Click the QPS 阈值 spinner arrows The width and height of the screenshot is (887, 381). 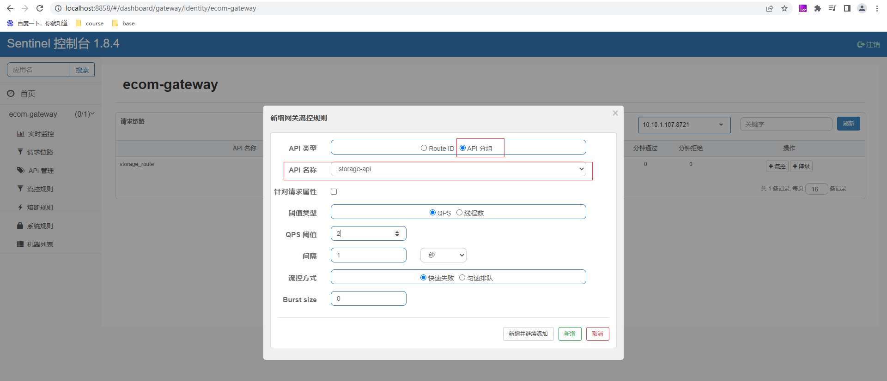[x=397, y=234]
